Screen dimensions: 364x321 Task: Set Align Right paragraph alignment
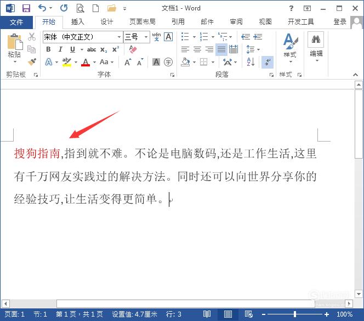click(209, 49)
